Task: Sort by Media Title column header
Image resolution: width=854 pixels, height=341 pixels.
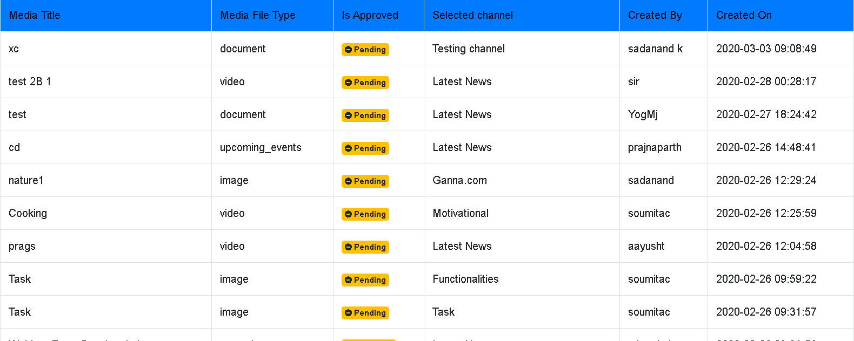Action: coord(35,15)
